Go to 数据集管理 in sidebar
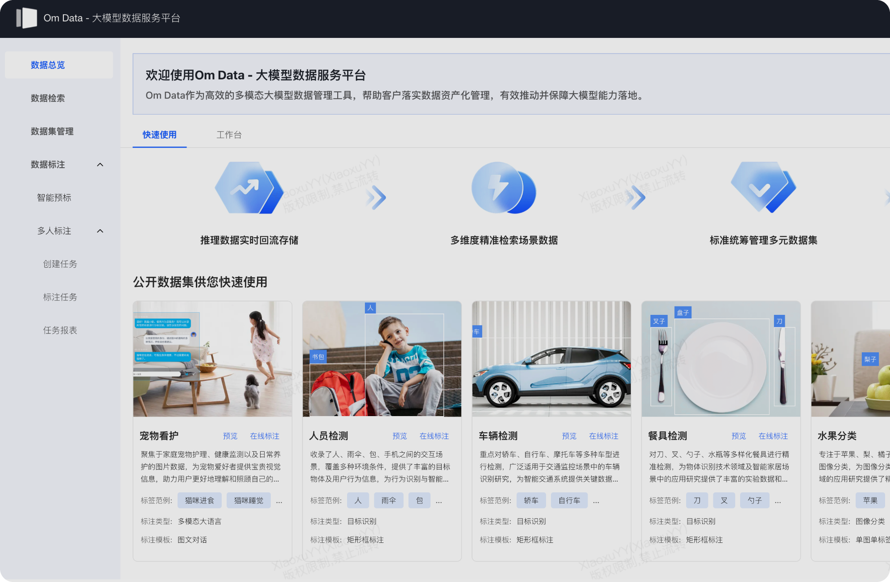 (x=52, y=131)
